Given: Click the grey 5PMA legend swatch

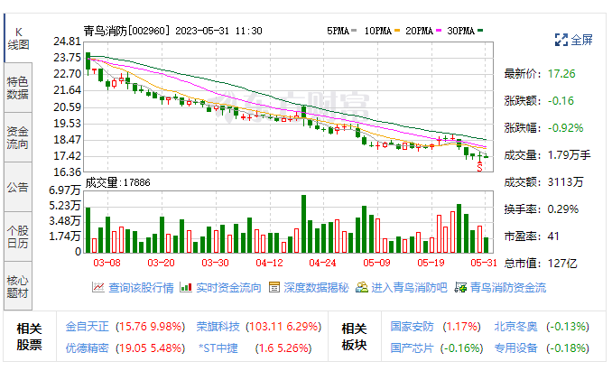Looking at the screenshot, I should (354, 30).
